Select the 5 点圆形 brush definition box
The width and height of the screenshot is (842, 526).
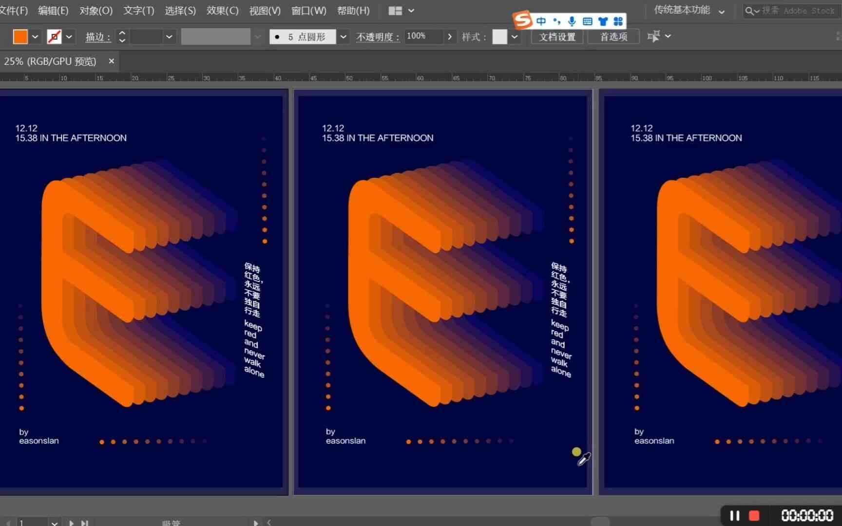[303, 37]
